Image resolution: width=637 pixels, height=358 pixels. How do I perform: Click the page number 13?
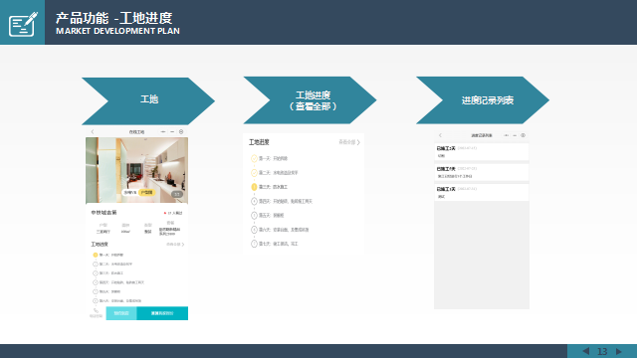coord(602,351)
